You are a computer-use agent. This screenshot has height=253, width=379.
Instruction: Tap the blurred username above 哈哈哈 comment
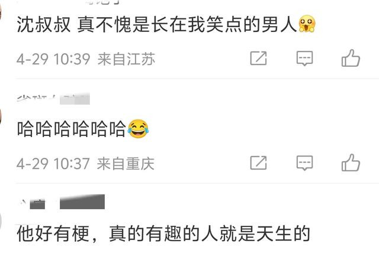coord(53,99)
